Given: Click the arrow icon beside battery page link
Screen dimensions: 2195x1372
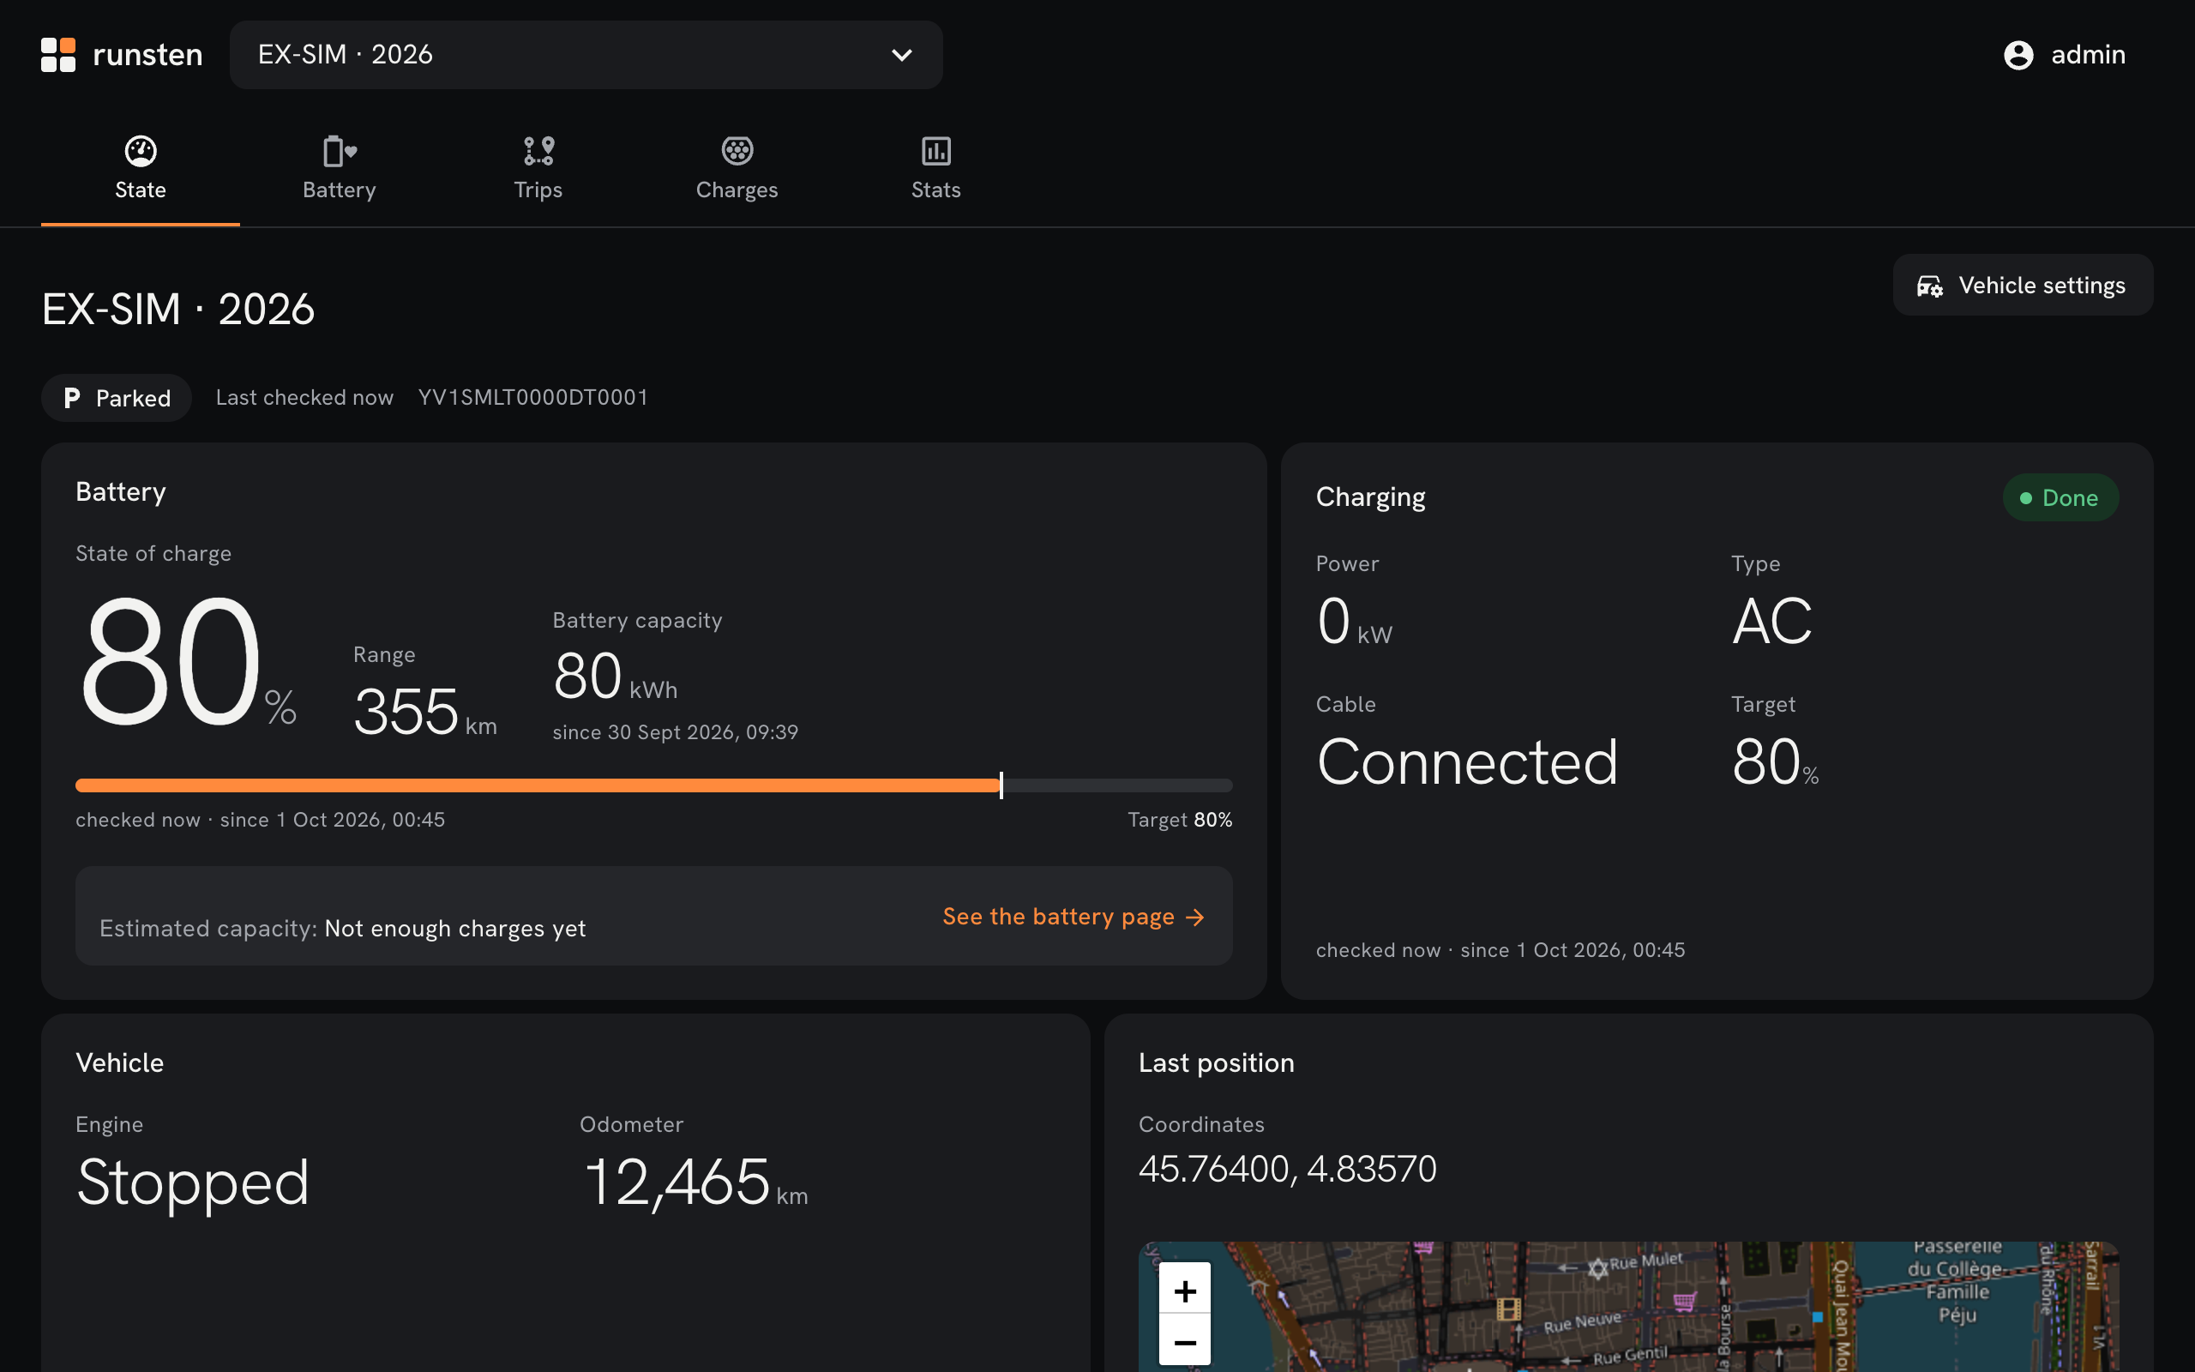Looking at the screenshot, I should (1195, 918).
